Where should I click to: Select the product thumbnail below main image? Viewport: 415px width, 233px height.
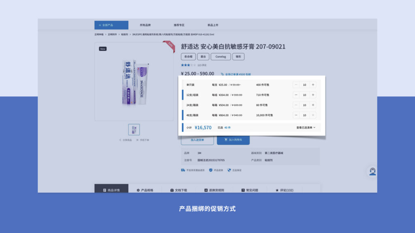134,130
